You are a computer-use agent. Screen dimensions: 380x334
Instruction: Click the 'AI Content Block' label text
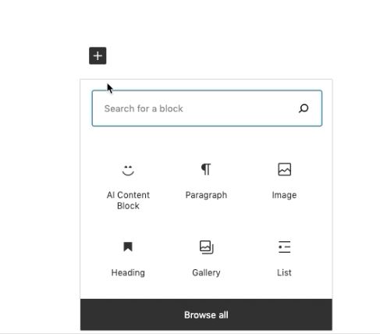coord(128,201)
